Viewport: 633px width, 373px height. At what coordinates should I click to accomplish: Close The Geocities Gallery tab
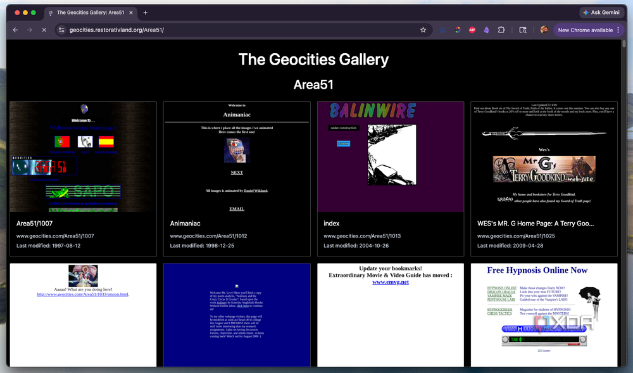click(x=131, y=13)
